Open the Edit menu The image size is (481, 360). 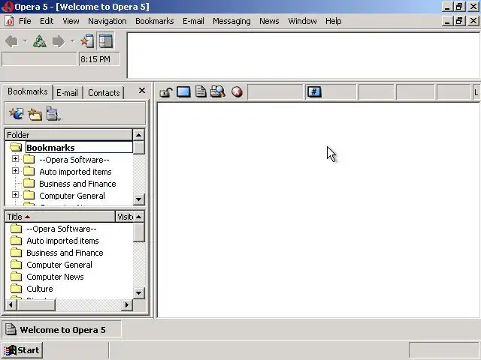(x=47, y=21)
